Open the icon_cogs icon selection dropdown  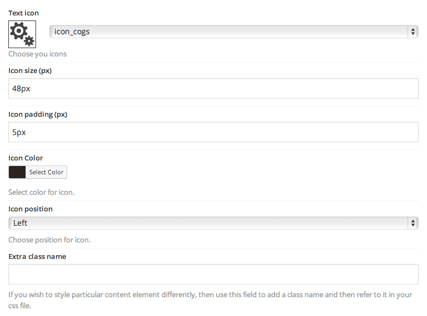[233, 32]
